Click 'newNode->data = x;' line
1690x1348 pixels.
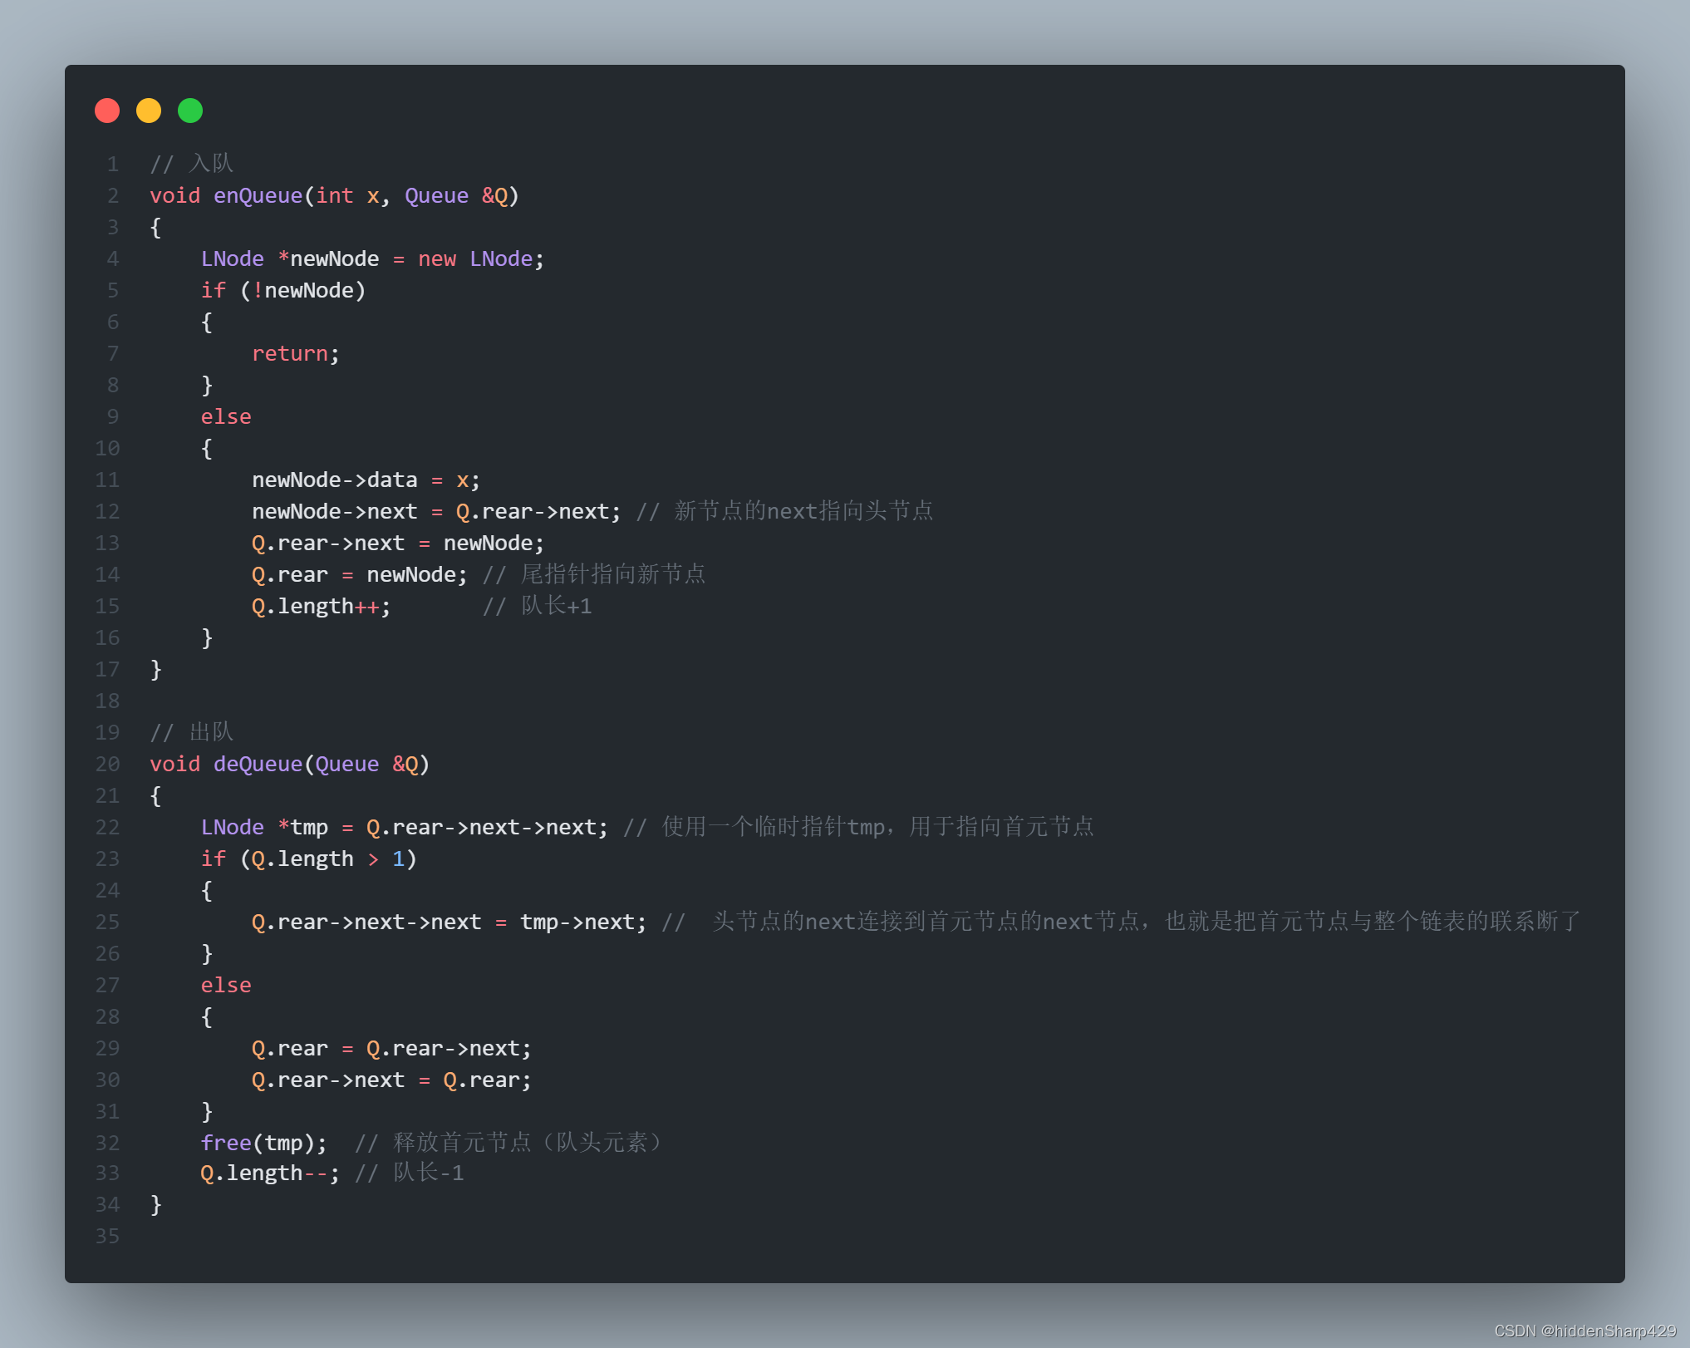coord(366,480)
